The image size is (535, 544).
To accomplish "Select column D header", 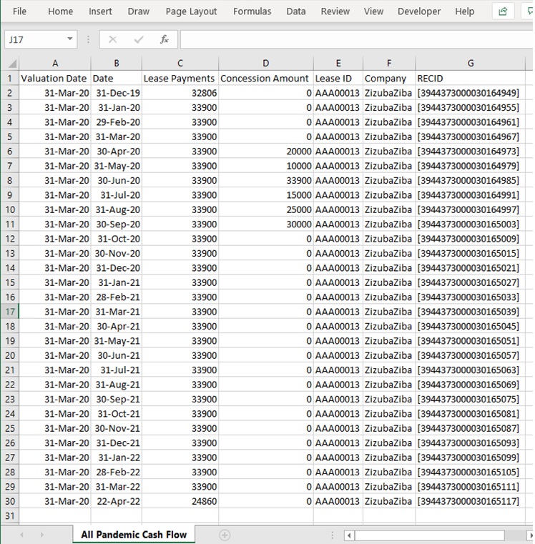I will pos(266,63).
